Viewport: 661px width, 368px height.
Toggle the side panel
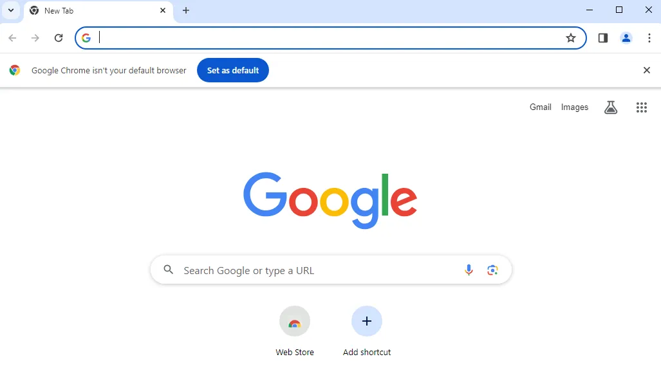pyautogui.click(x=603, y=38)
